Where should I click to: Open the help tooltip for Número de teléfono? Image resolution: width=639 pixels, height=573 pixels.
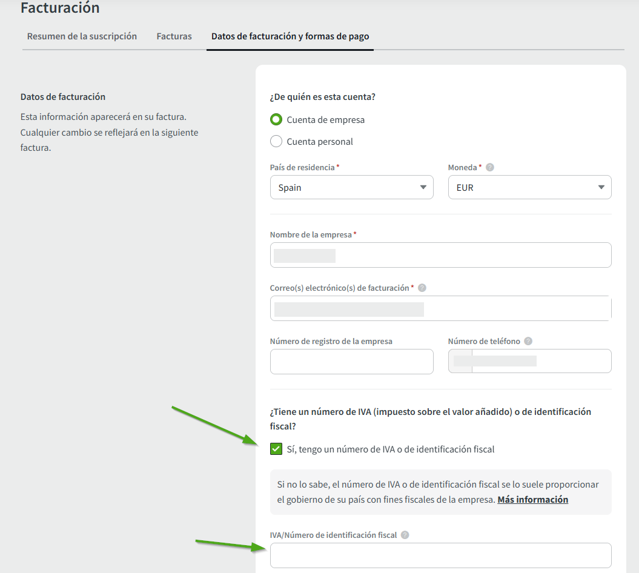[528, 341]
